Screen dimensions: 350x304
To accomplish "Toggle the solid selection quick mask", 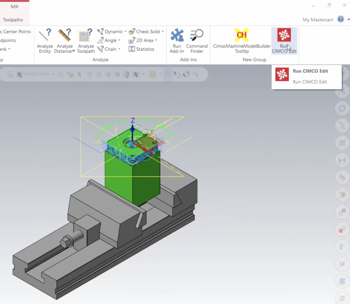I will point(342,195).
